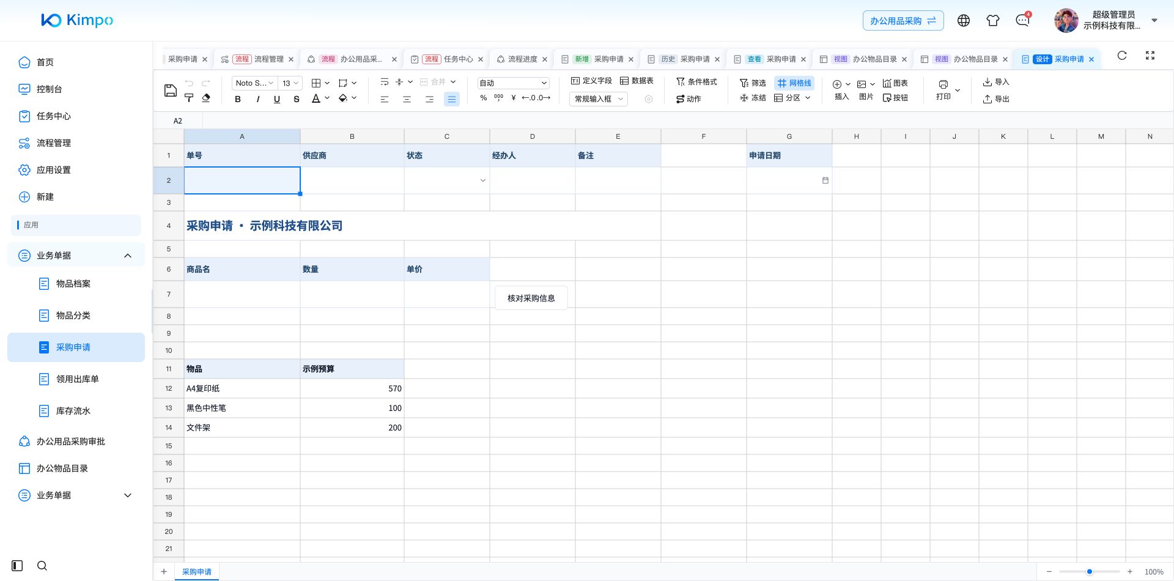Click the A2 cell reference box
This screenshot has width=1174, height=581.
click(178, 121)
